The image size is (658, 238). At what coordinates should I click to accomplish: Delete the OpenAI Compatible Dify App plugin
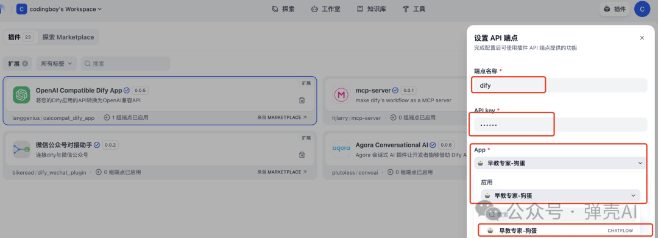pyautogui.click(x=302, y=100)
